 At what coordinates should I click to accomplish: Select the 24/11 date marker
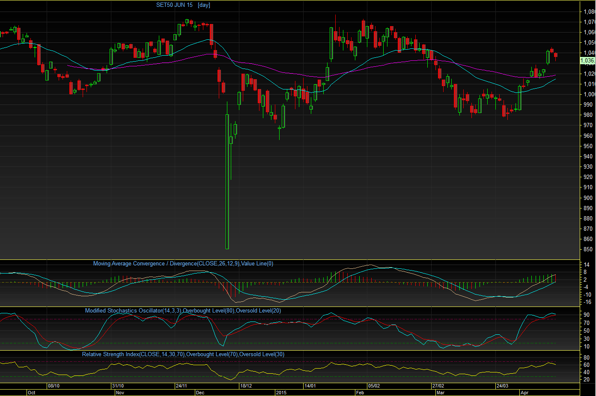click(181, 386)
